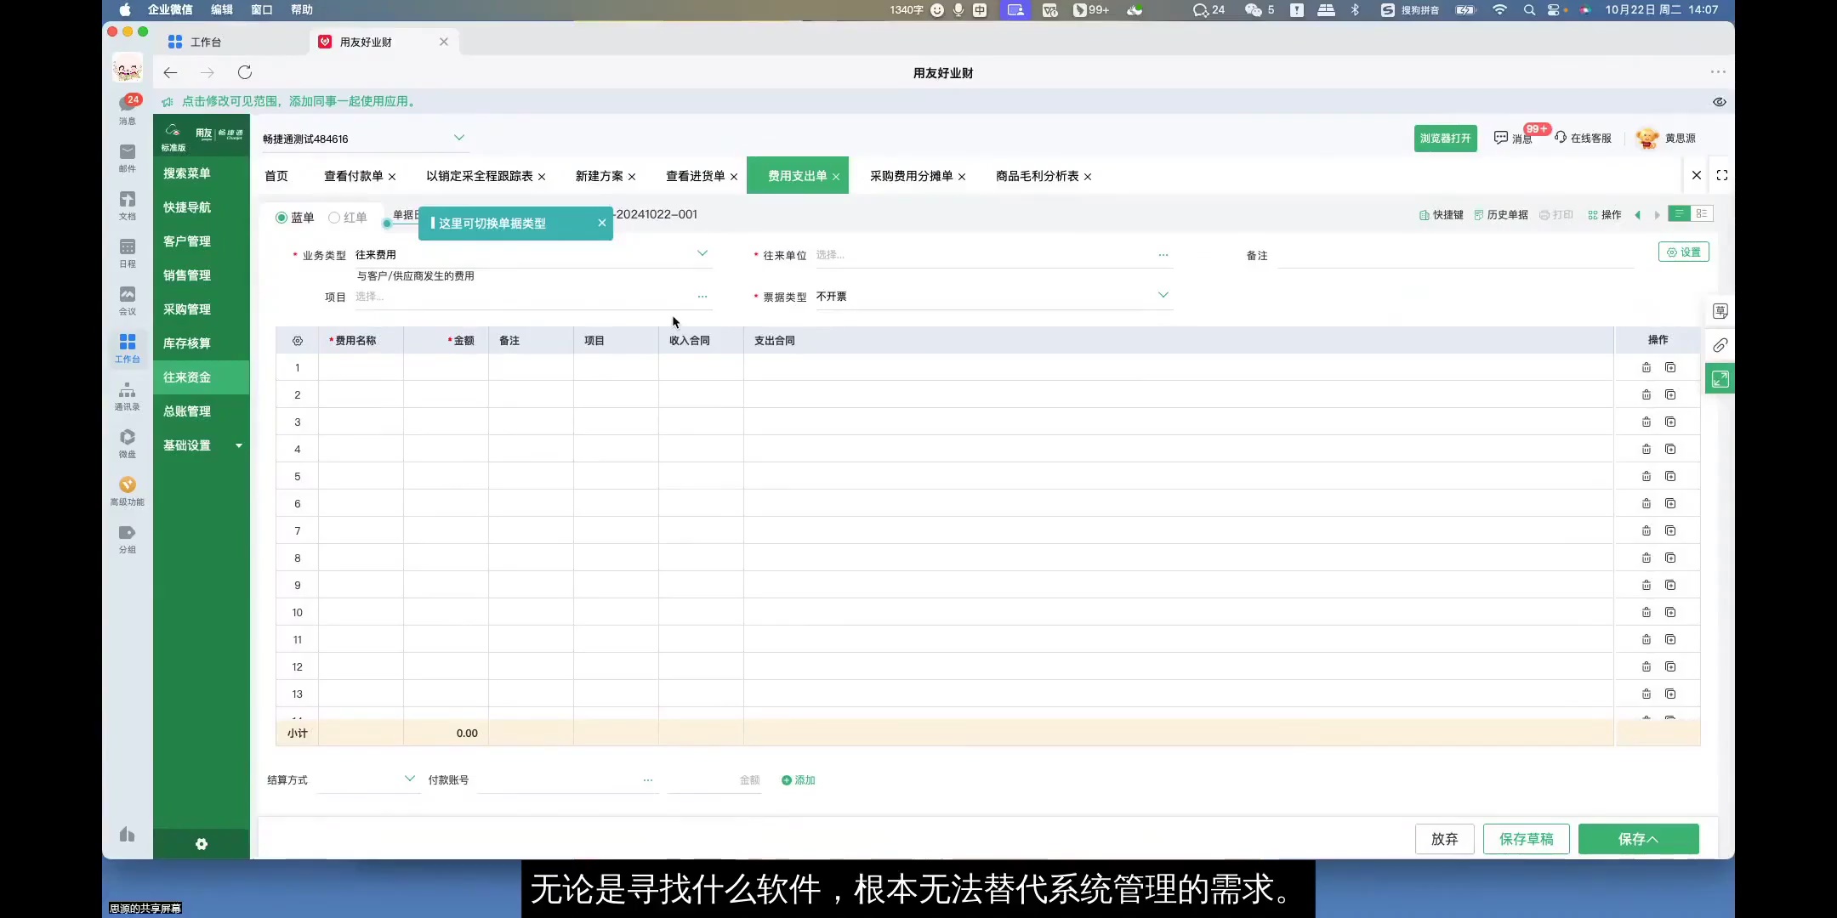Click the 保存 save button

tap(1637, 839)
